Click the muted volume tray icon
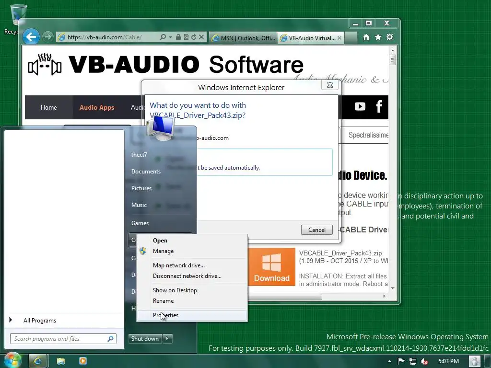 coord(425,361)
